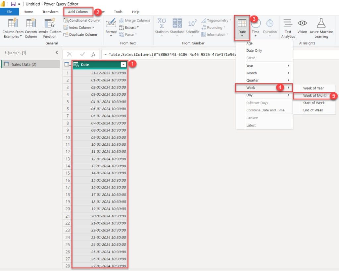Select Week of Year
Viewport: 339px width, 271px height.
click(313, 88)
